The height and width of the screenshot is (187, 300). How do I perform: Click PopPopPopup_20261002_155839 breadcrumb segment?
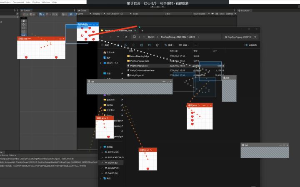[178, 37]
